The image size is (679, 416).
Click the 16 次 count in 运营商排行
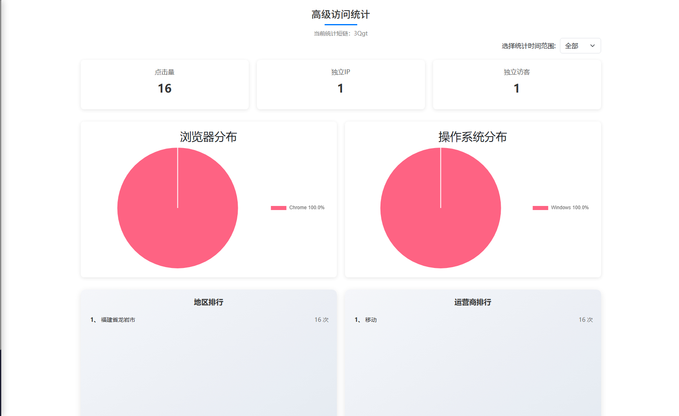pyautogui.click(x=586, y=320)
